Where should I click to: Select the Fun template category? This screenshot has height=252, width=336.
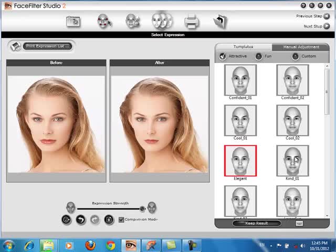[x=259, y=56]
